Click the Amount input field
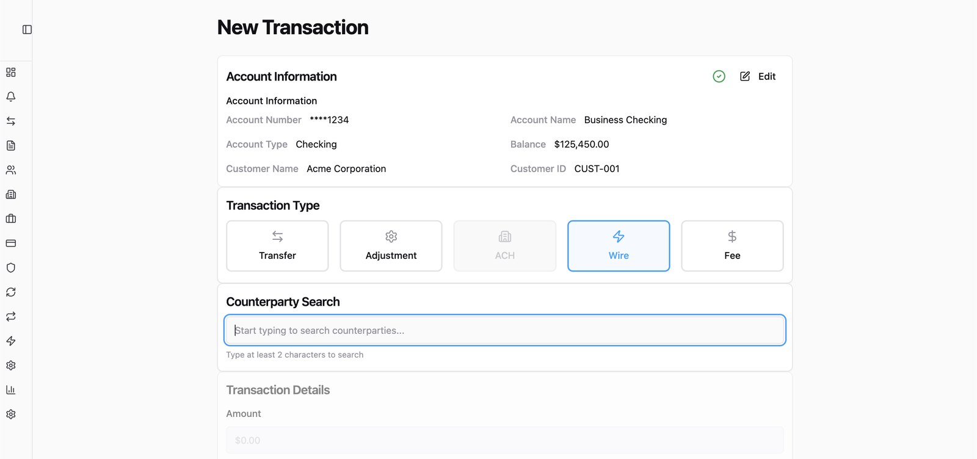 pyautogui.click(x=505, y=440)
